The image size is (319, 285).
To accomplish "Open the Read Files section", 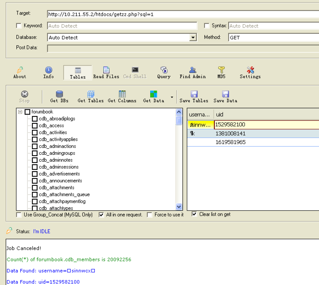I will 106,72.
